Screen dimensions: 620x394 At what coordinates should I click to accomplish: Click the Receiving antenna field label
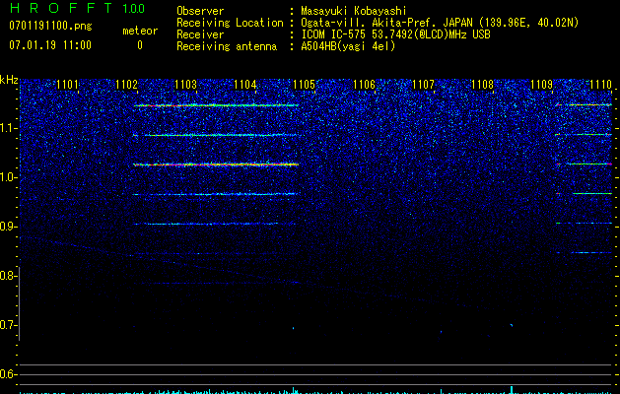click(227, 46)
